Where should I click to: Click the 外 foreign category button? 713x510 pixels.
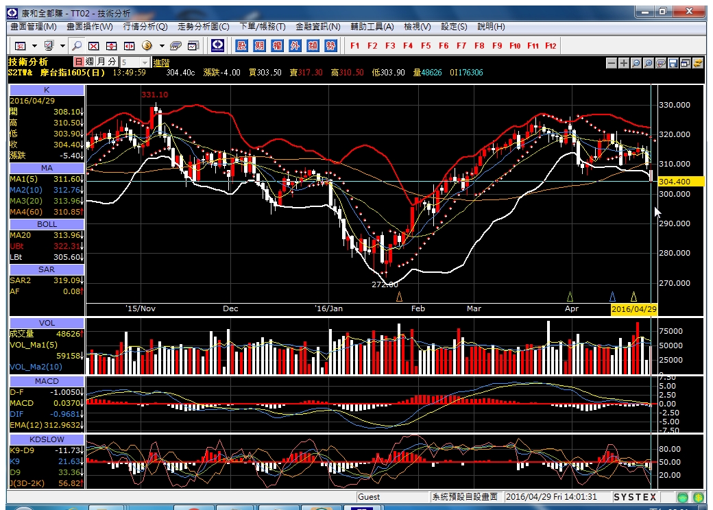295,45
